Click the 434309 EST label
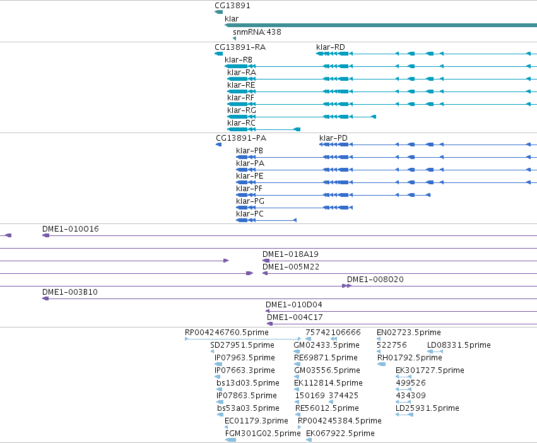 (x=411, y=396)
